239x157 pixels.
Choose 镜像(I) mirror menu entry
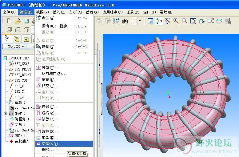[64, 68]
